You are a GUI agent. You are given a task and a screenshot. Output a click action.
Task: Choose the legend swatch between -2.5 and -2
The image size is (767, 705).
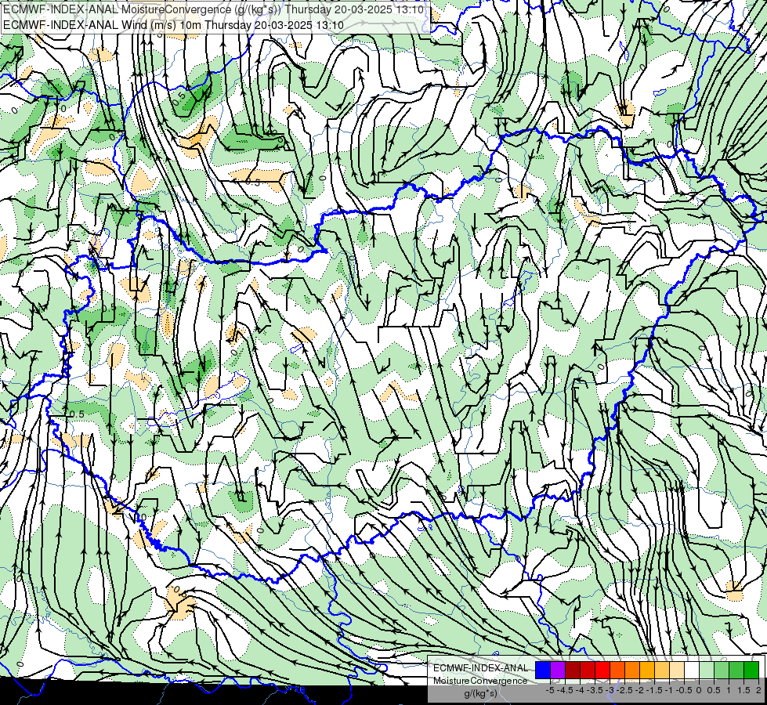pos(632,670)
